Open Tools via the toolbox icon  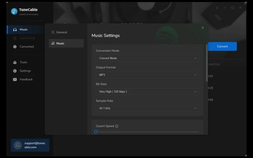15,63
